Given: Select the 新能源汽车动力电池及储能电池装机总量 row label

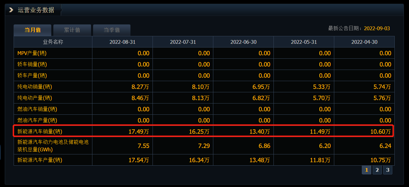Looking at the screenshot, I should 53,146.
